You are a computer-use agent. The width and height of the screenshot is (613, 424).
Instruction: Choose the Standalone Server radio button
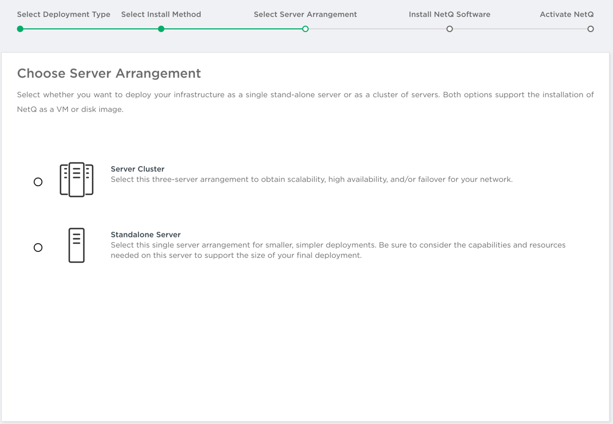coord(38,248)
